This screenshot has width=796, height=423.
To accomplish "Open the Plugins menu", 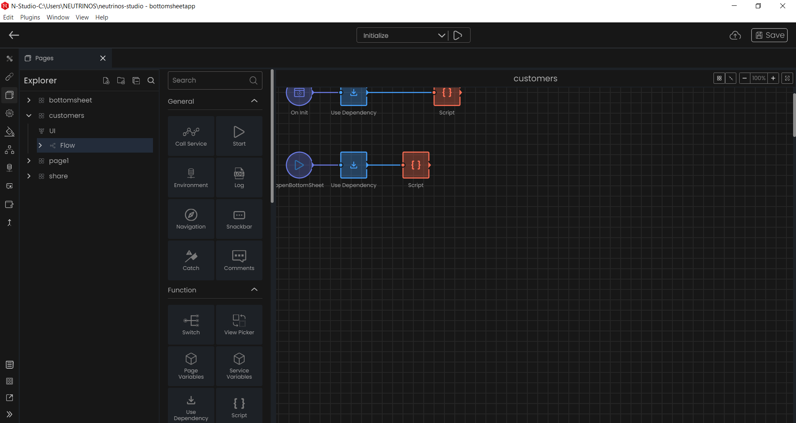I will [30, 17].
